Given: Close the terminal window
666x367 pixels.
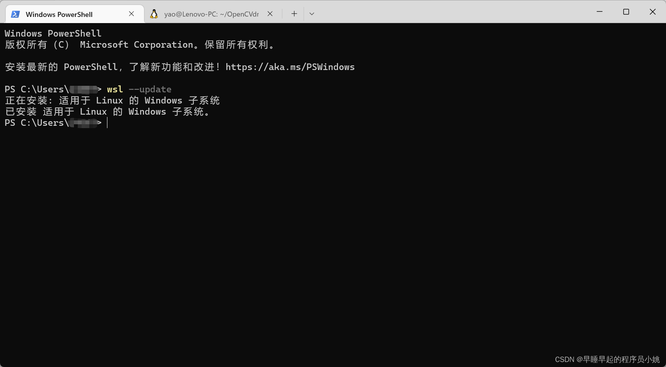Looking at the screenshot, I should coord(653,12).
